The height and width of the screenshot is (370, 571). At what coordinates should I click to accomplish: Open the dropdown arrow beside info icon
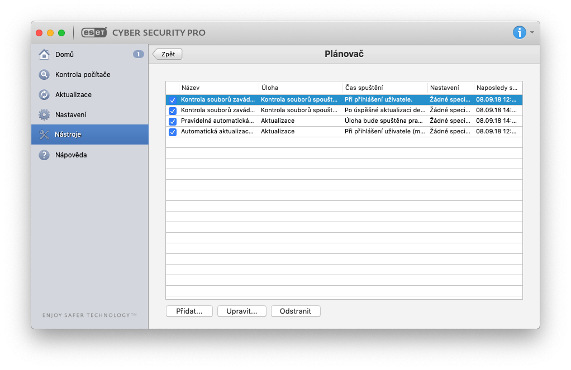(532, 32)
